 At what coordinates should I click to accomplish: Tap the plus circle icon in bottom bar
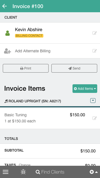click(92, 172)
